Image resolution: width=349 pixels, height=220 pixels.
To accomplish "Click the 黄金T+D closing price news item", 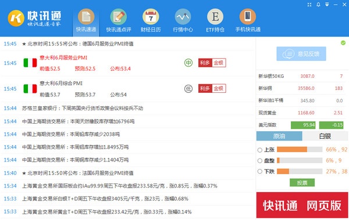I will pyautogui.click(x=106, y=212).
